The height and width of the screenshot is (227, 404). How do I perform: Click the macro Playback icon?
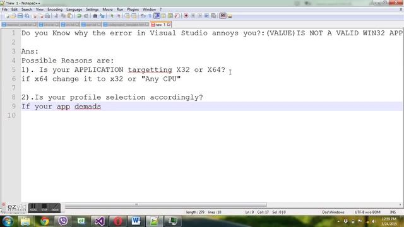(x=199, y=16)
